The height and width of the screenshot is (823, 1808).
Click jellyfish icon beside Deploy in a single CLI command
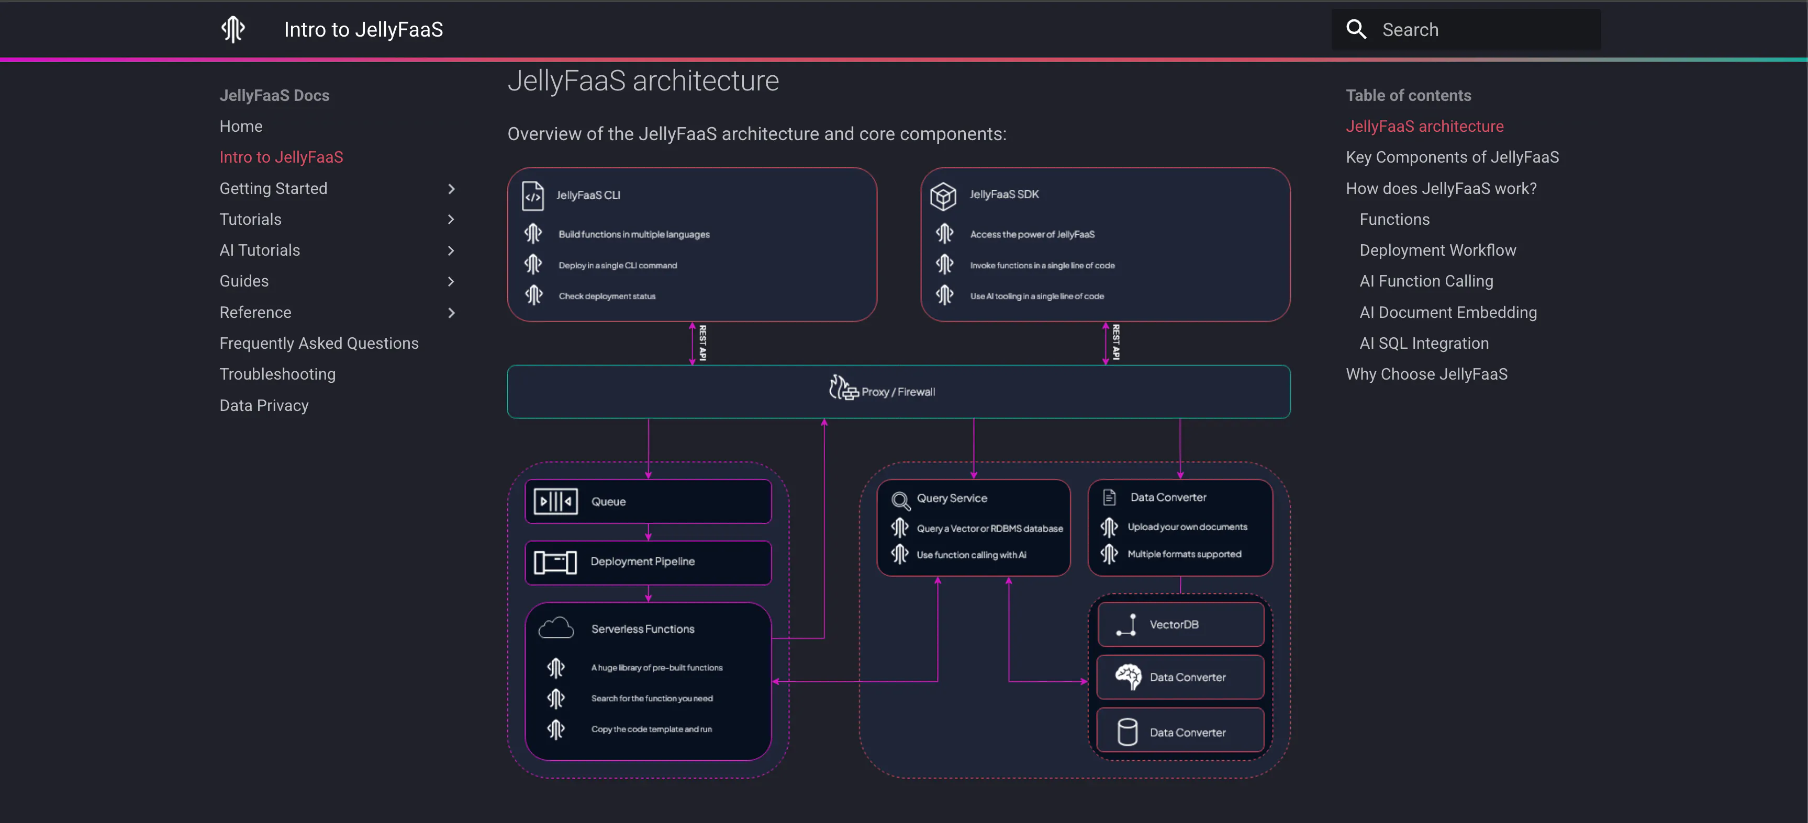coord(533,264)
